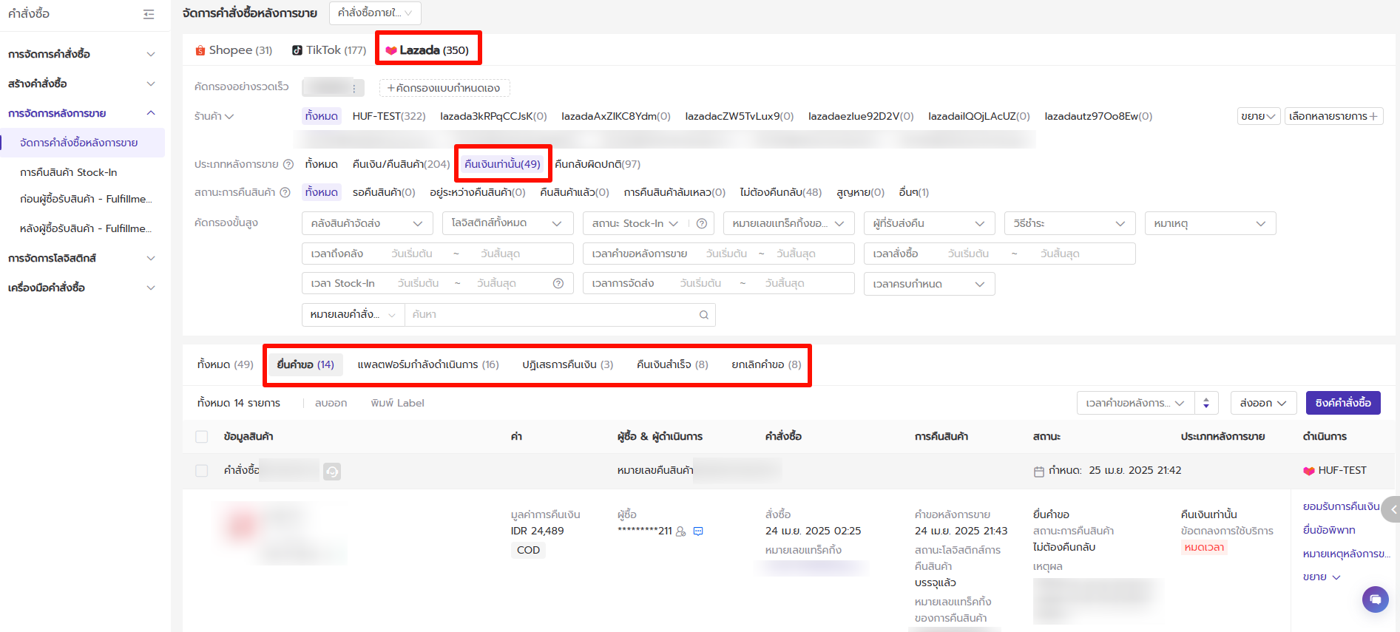1400x632 pixels.
Task: Click help icon in สถานะ Stock-In filter
Action: 702,223
